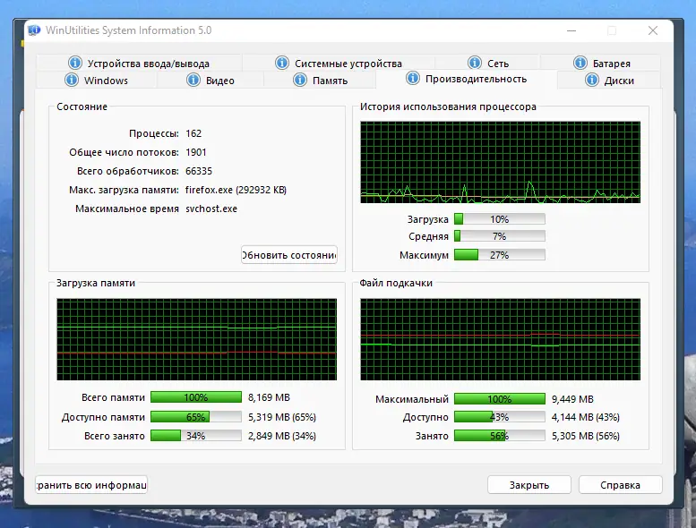This screenshot has width=696, height=528.
Task: Click the Сохранить всю информацию button
Action: pos(91,485)
